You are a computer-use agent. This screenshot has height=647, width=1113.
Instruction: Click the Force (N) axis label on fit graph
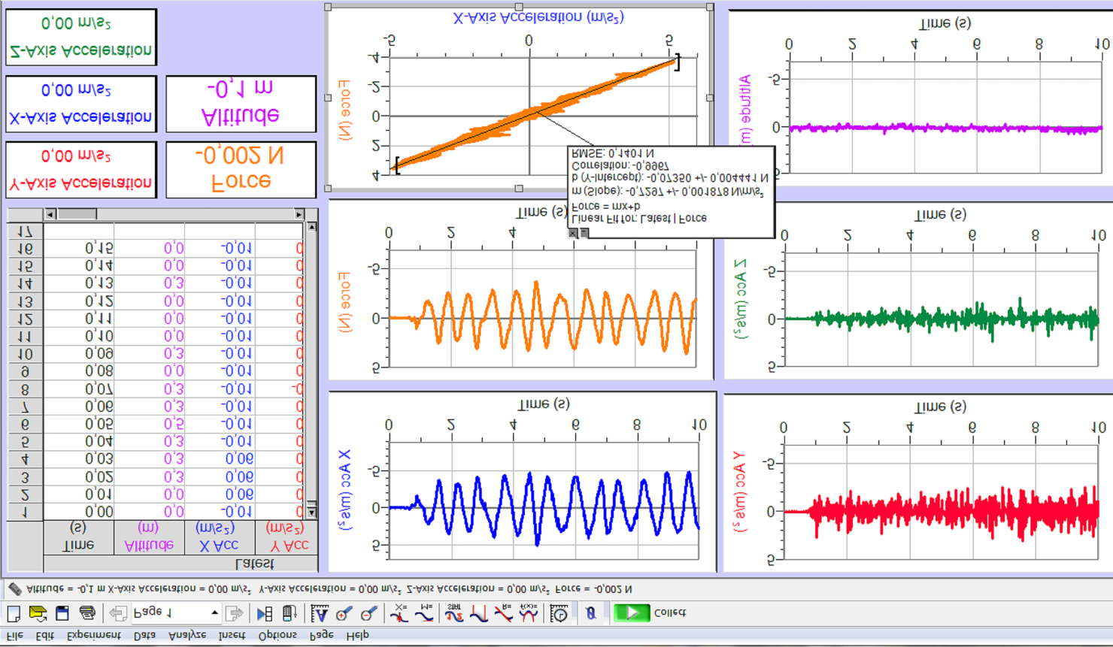(x=344, y=110)
